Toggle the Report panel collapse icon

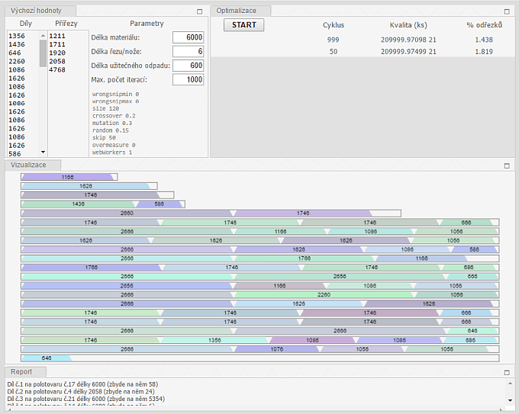(507, 373)
